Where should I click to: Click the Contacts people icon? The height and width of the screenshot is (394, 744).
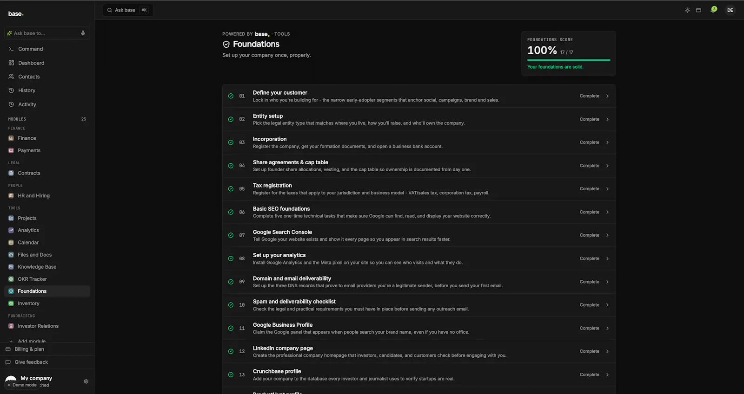[11, 77]
